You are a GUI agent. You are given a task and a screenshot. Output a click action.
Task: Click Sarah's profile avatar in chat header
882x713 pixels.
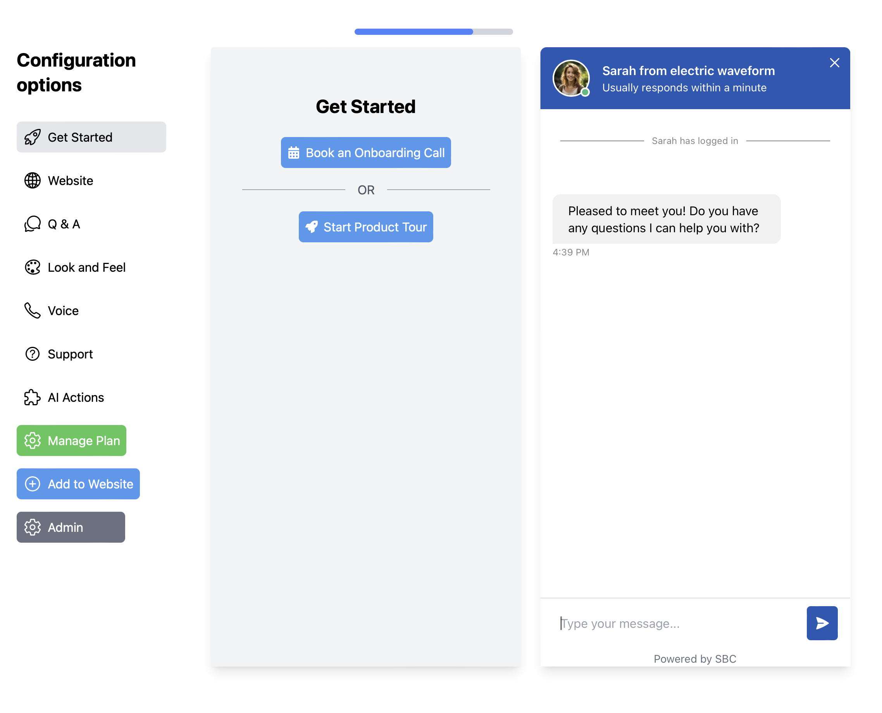(x=572, y=79)
